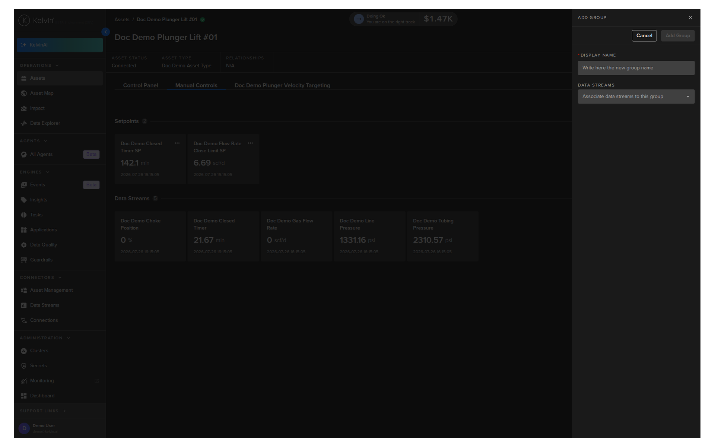Image resolution: width=715 pixels, height=447 pixels.
Task: Click the Beta badge next to All Agents
Action: tap(91, 154)
